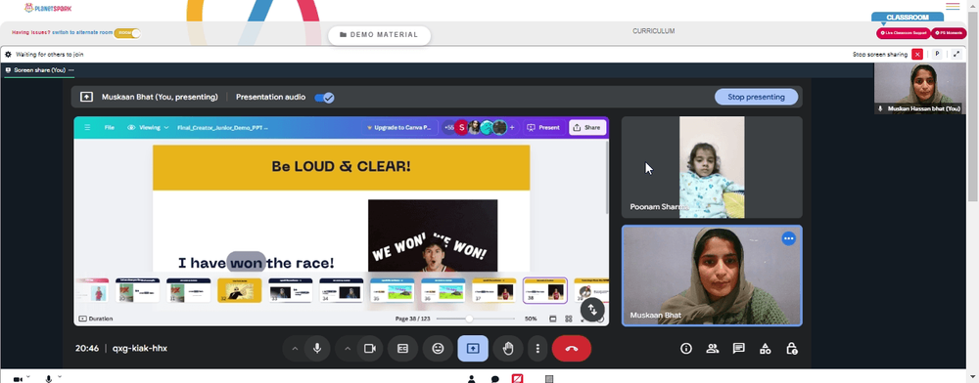Click the Canva Share button
979x383 pixels.
tap(586, 127)
